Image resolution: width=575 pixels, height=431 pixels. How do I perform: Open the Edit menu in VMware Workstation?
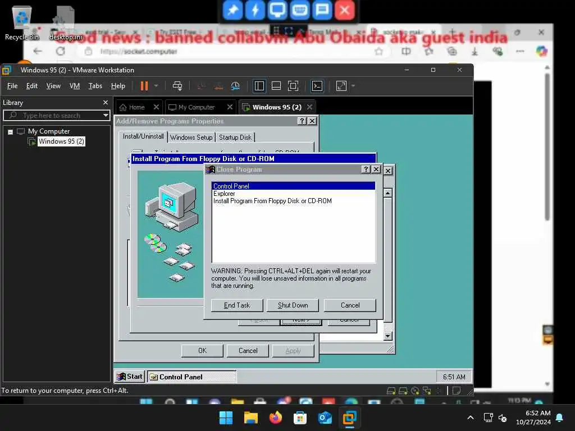tap(32, 86)
